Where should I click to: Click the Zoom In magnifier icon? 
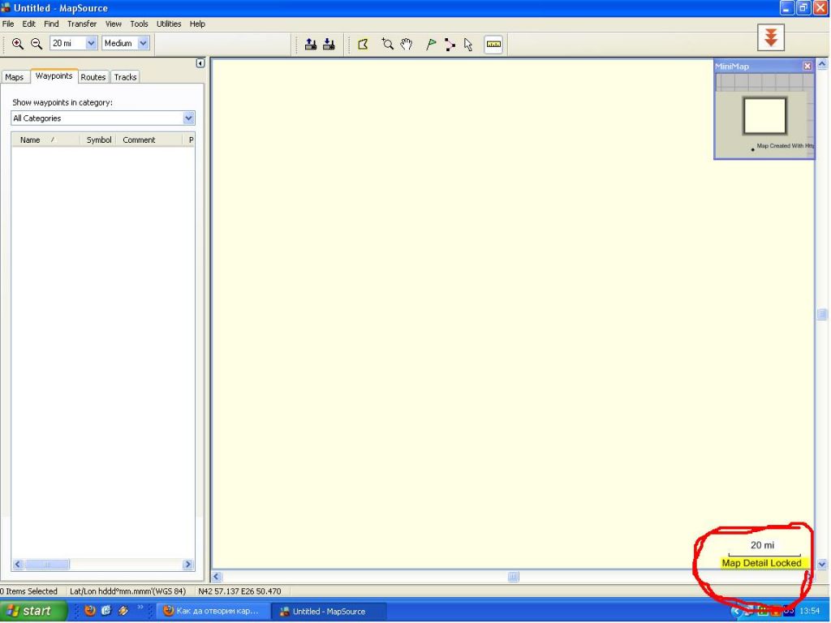click(18, 44)
